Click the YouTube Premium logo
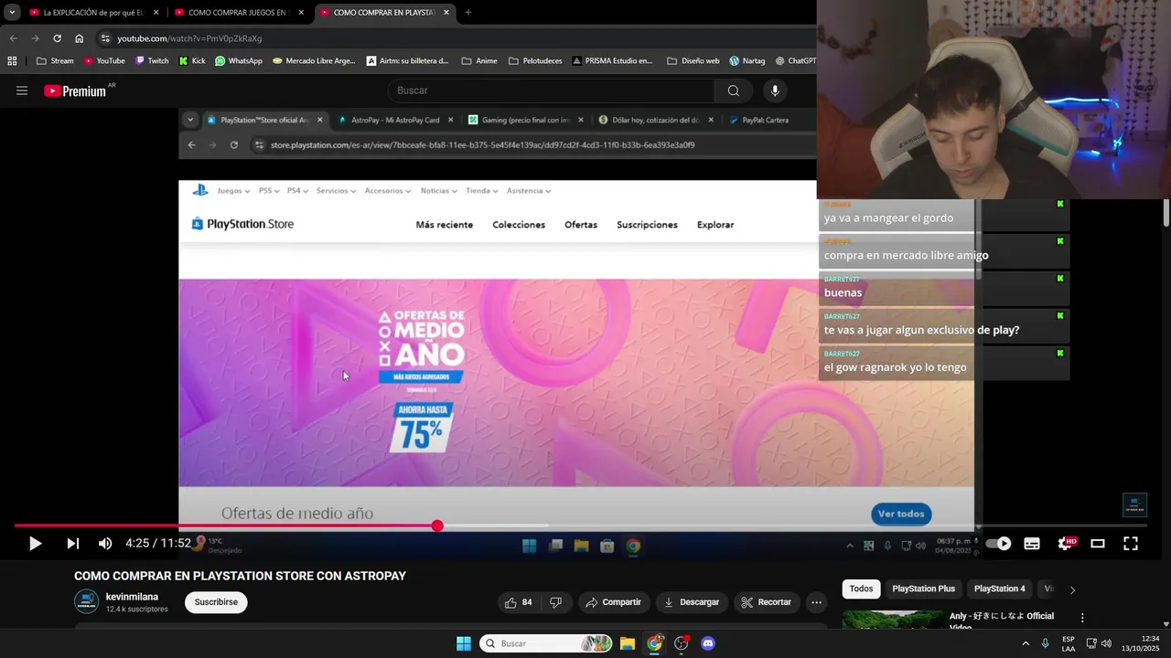1171x658 pixels. pyautogui.click(x=75, y=90)
